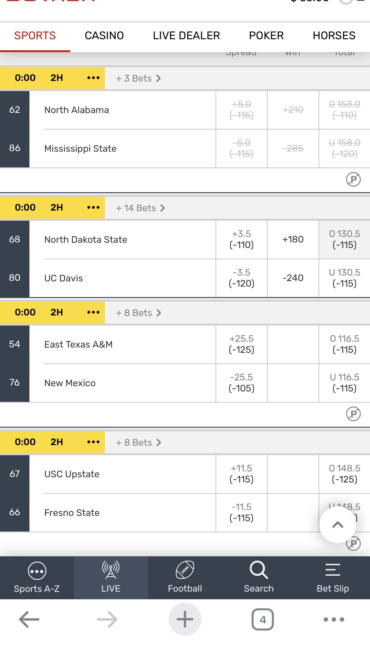Open the Sports A-Z menu icon
Image resolution: width=370 pixels, height=671 pixels.
(x=37, y=571)
